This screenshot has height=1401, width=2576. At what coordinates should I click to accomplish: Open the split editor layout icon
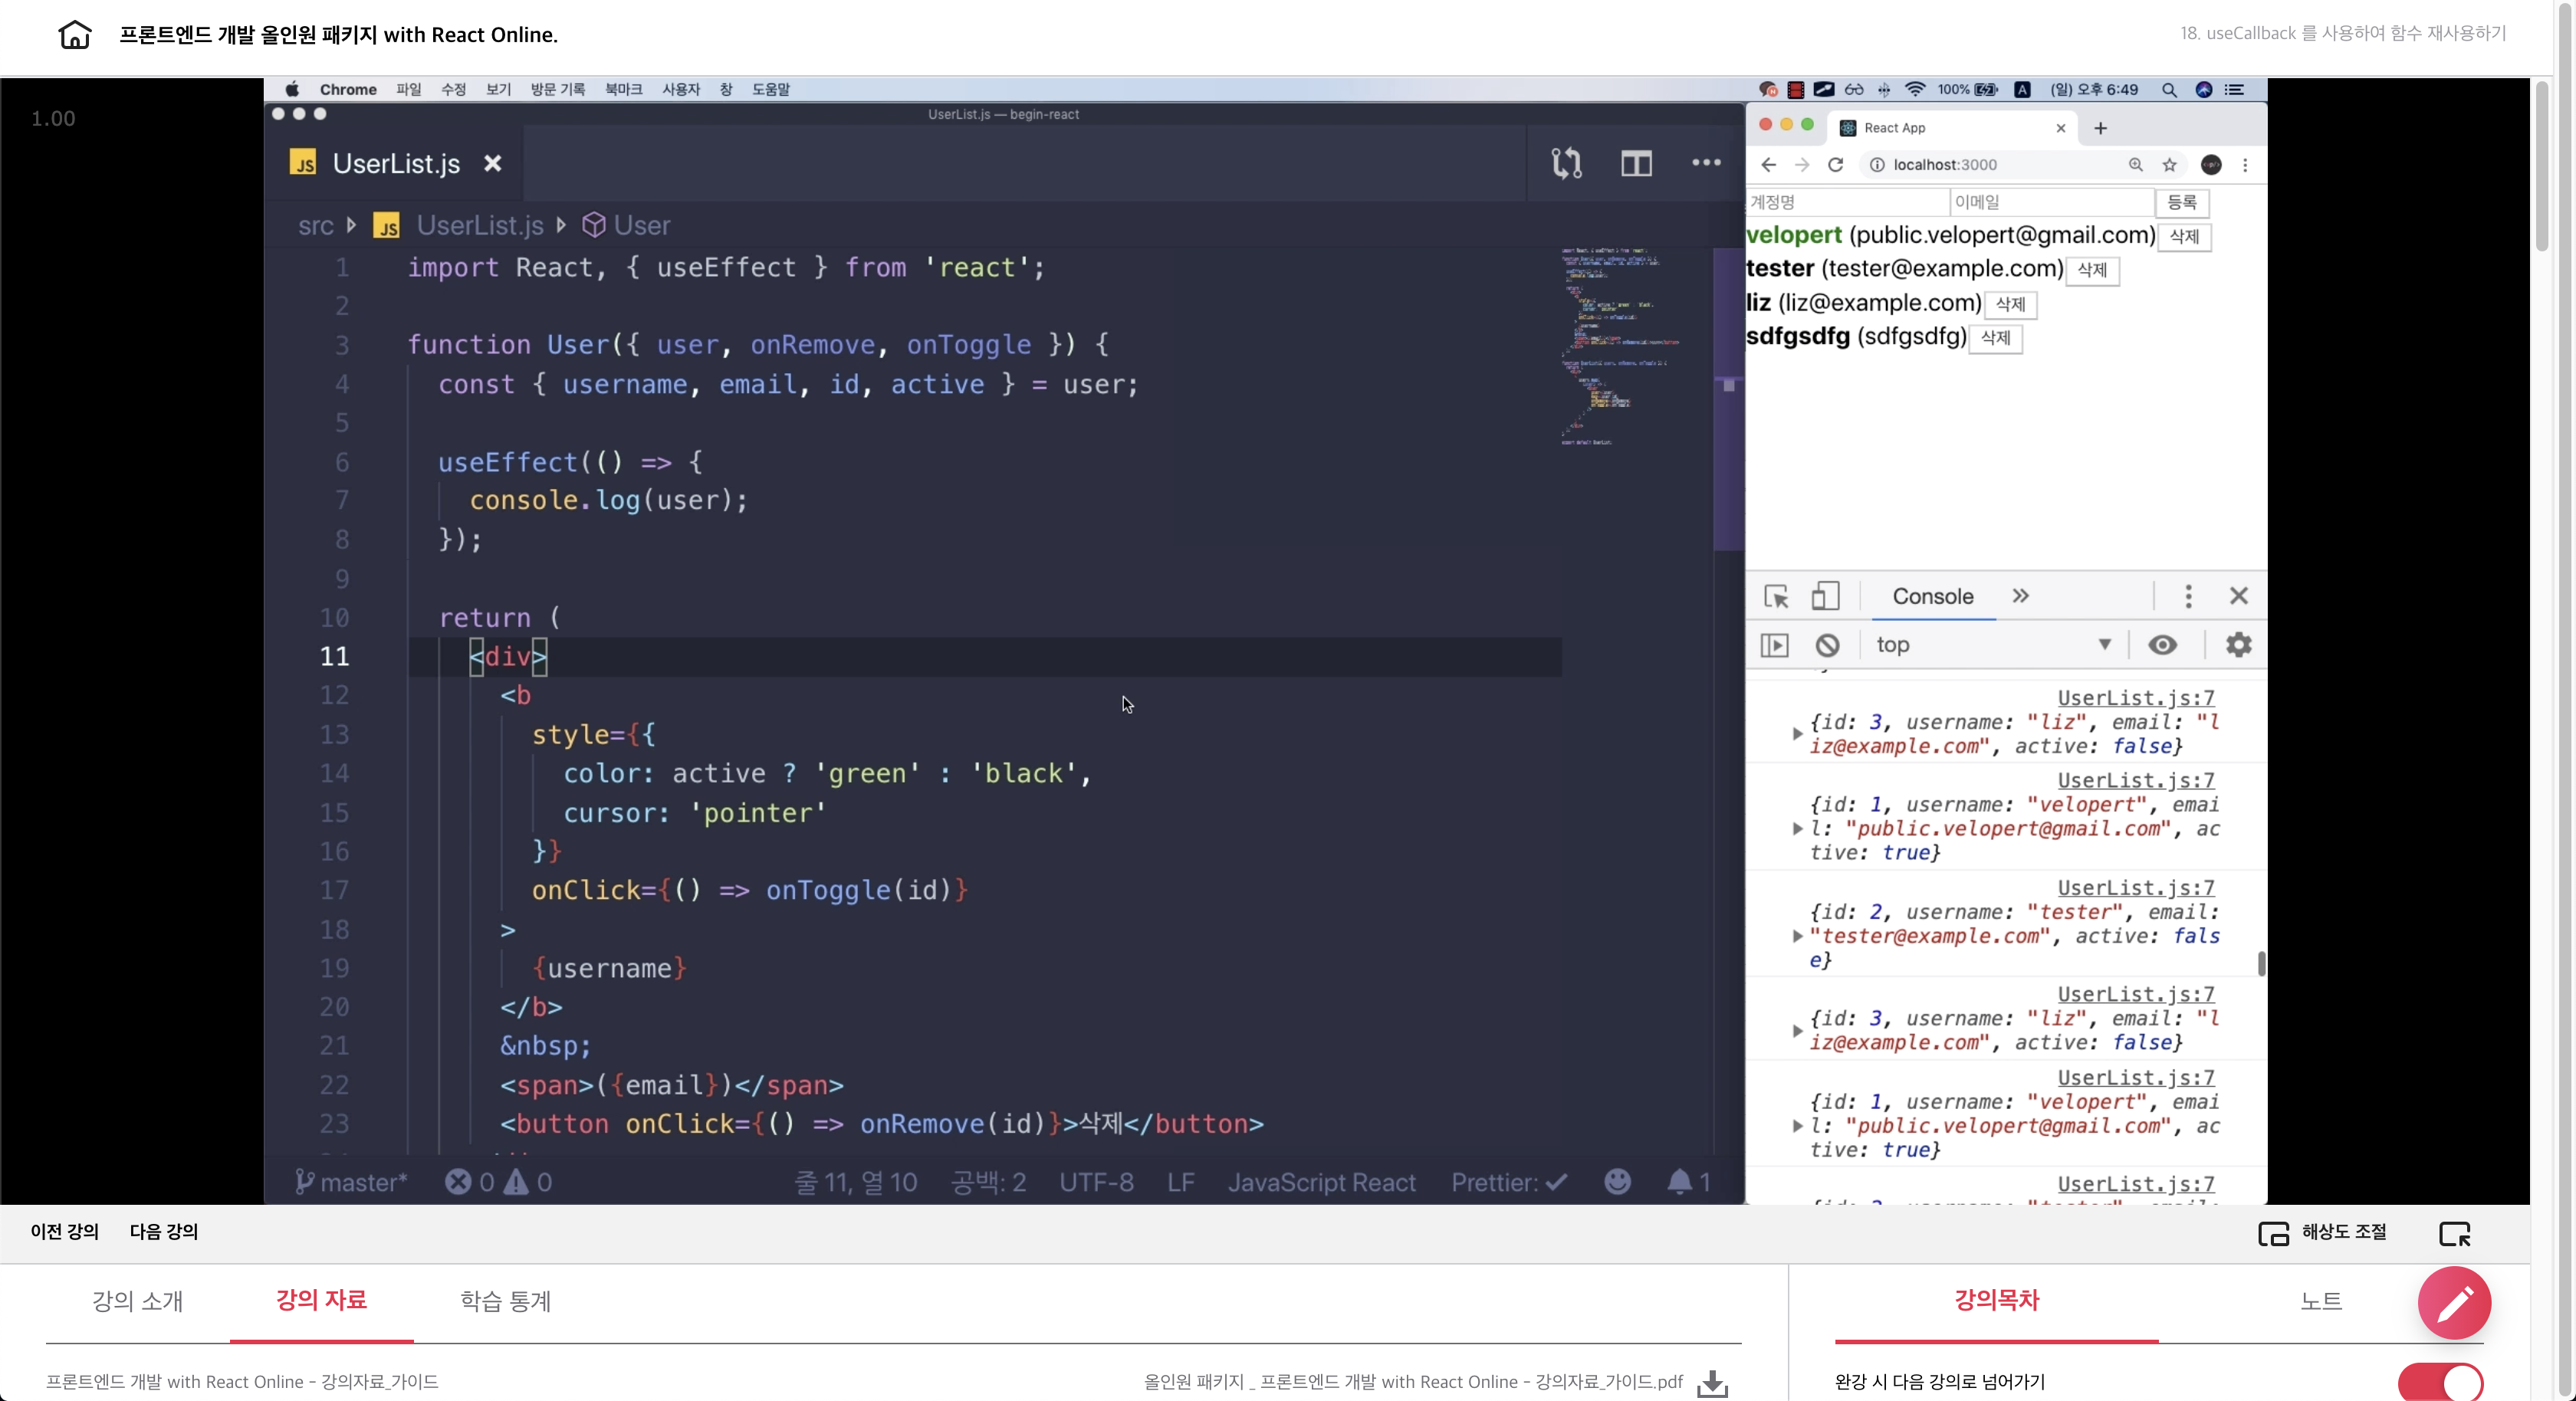point(1636,163)
